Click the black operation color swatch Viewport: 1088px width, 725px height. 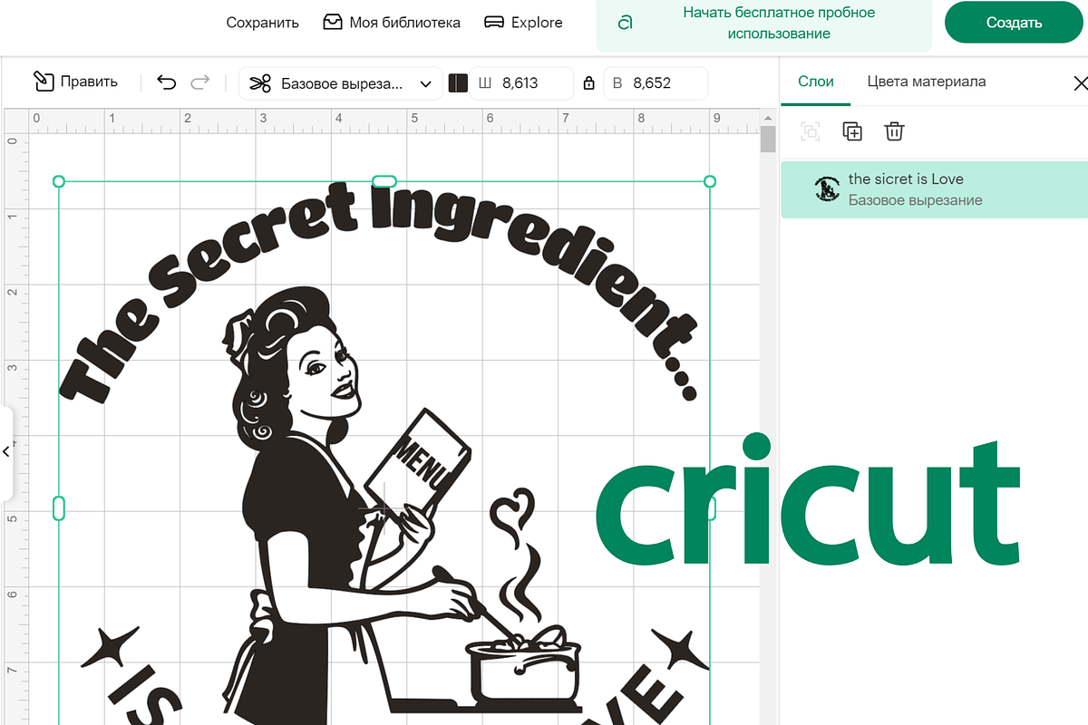point(458,83)
